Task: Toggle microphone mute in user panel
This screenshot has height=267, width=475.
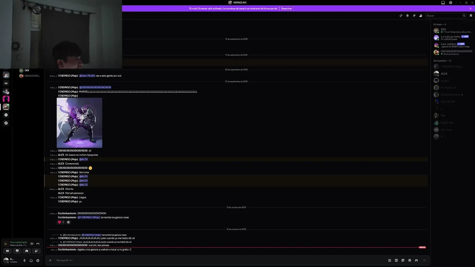Action: tap(24, 261)
